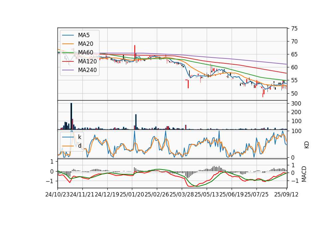Viewport: 319px width, 229px height.
Task: Click the MA5 legend label
Action: click(84, 35)
